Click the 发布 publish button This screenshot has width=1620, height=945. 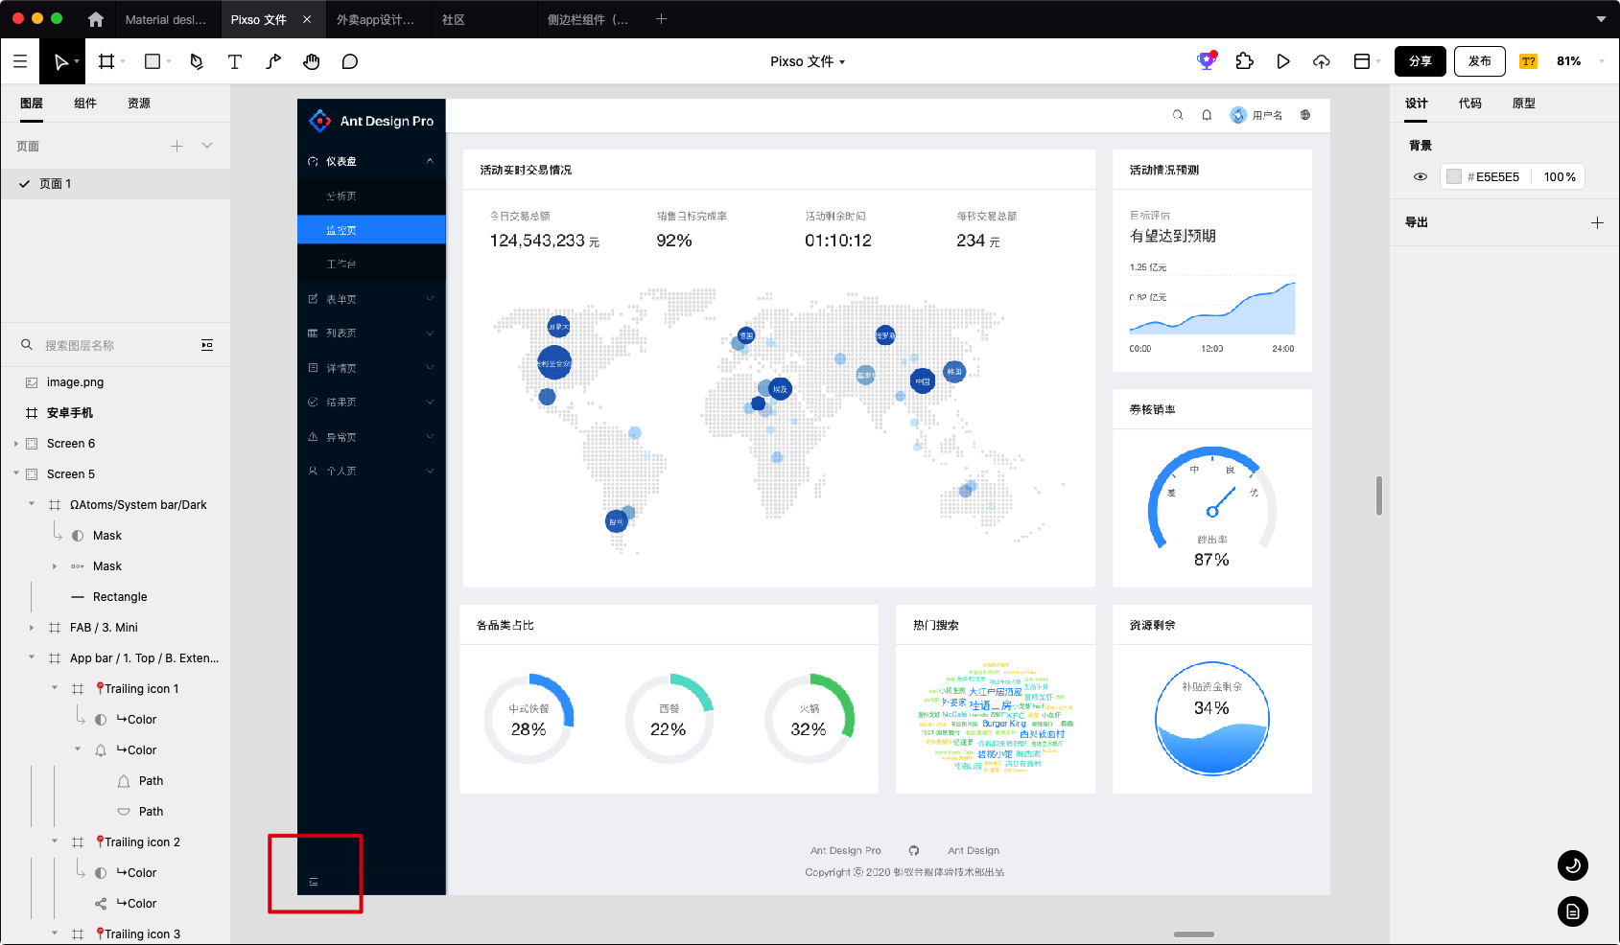tap(1480, 61)
